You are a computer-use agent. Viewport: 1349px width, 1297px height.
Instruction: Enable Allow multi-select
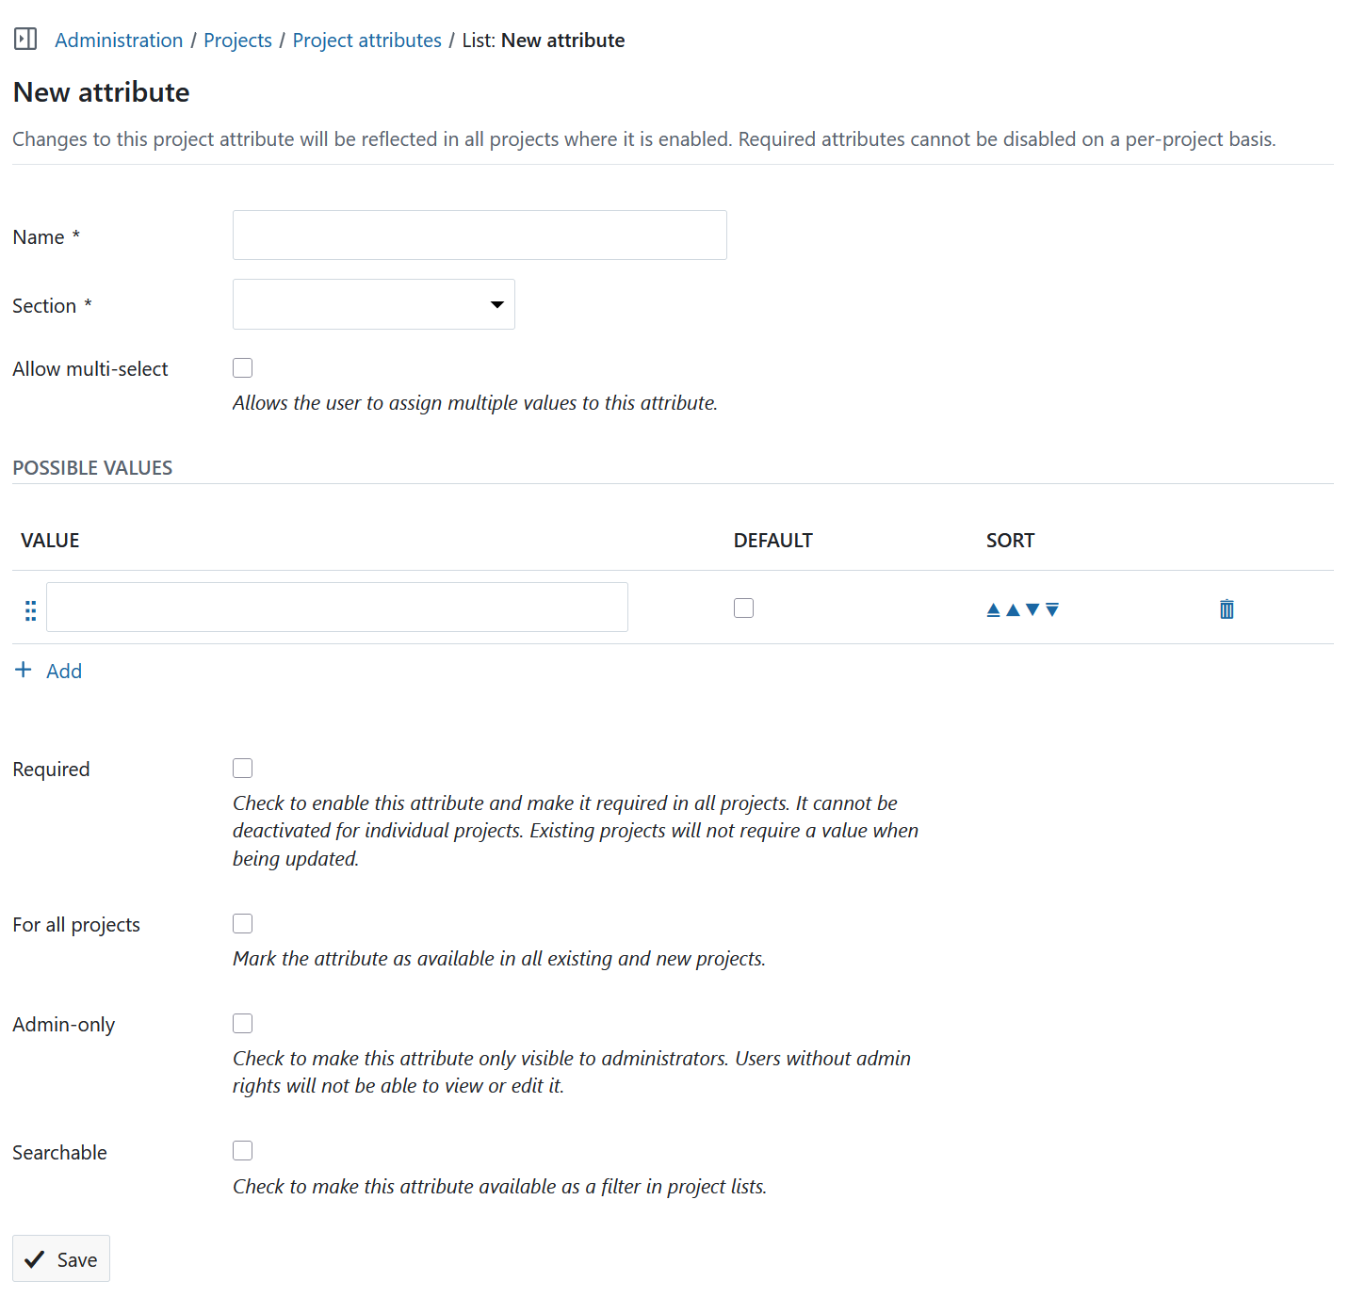pos(242,367)
